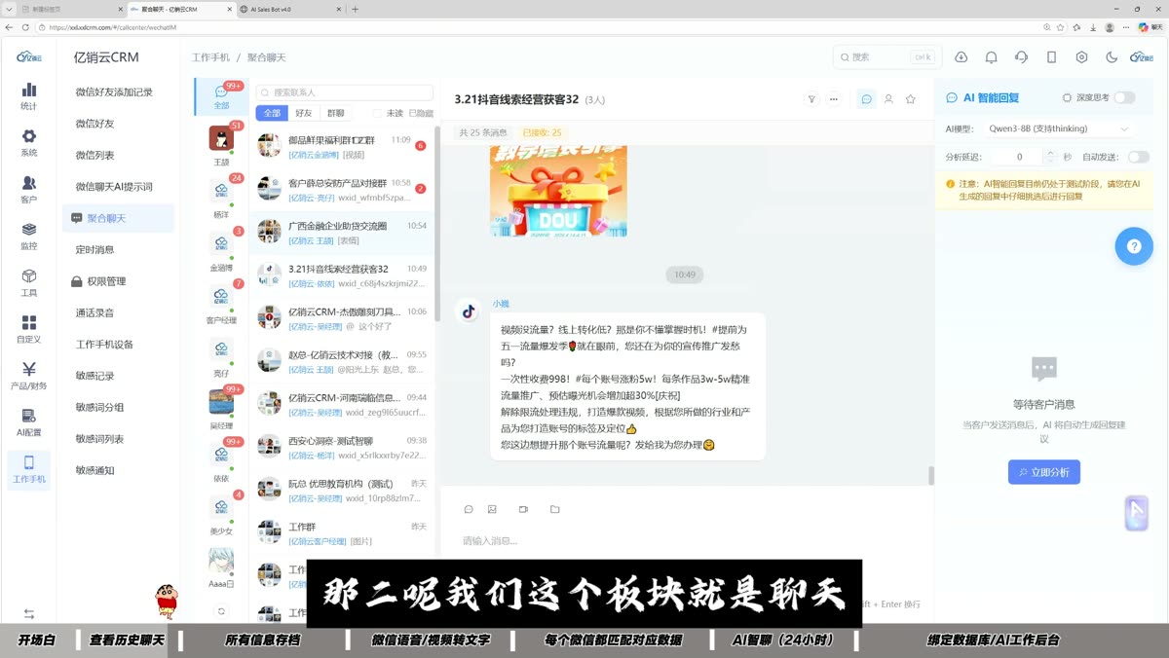Click the customer service headset icon

tap(1021, 57)
